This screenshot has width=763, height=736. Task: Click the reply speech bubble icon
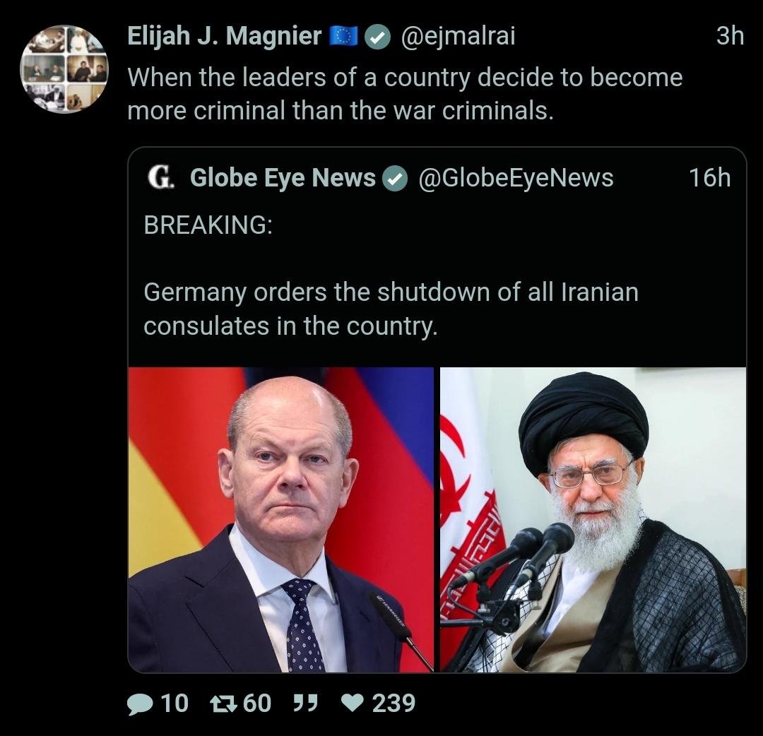pyautogui.click(x=140, y=704)
